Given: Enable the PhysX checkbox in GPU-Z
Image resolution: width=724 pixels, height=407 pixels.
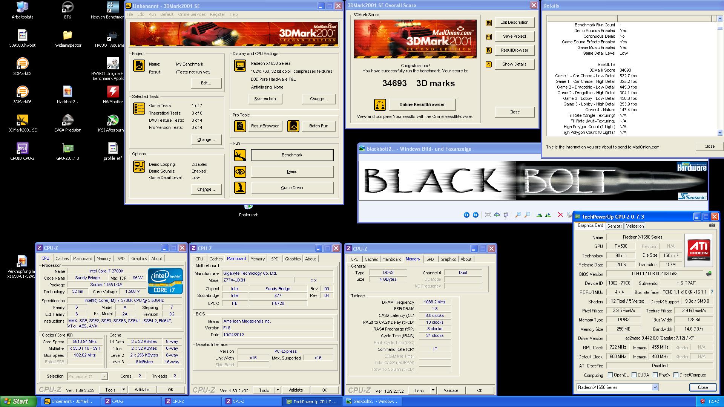Looking at the screenshot, I should [655, 375].
